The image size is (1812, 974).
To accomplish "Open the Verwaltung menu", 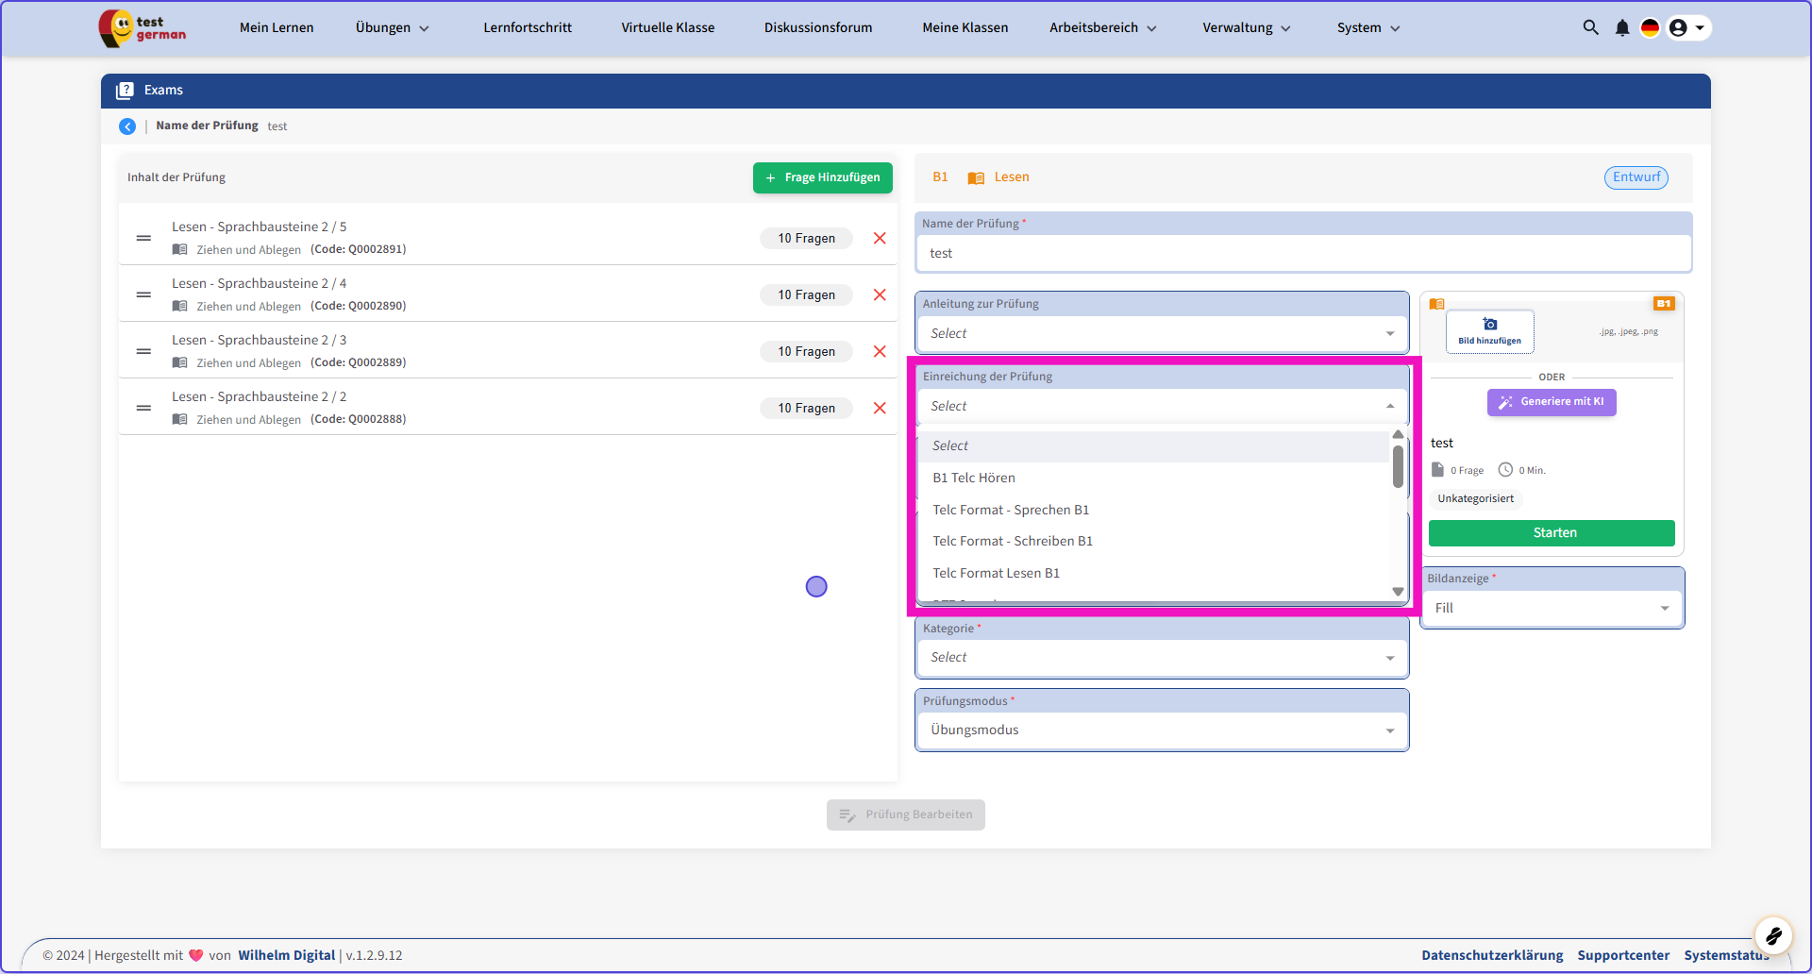I will coord(1246,27).
